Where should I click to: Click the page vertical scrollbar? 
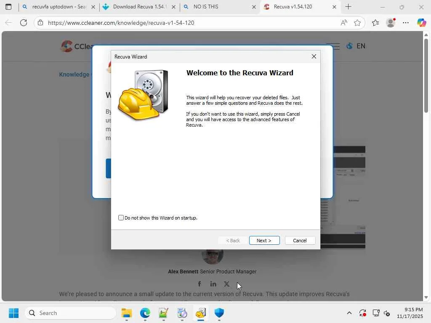[426, 76]
